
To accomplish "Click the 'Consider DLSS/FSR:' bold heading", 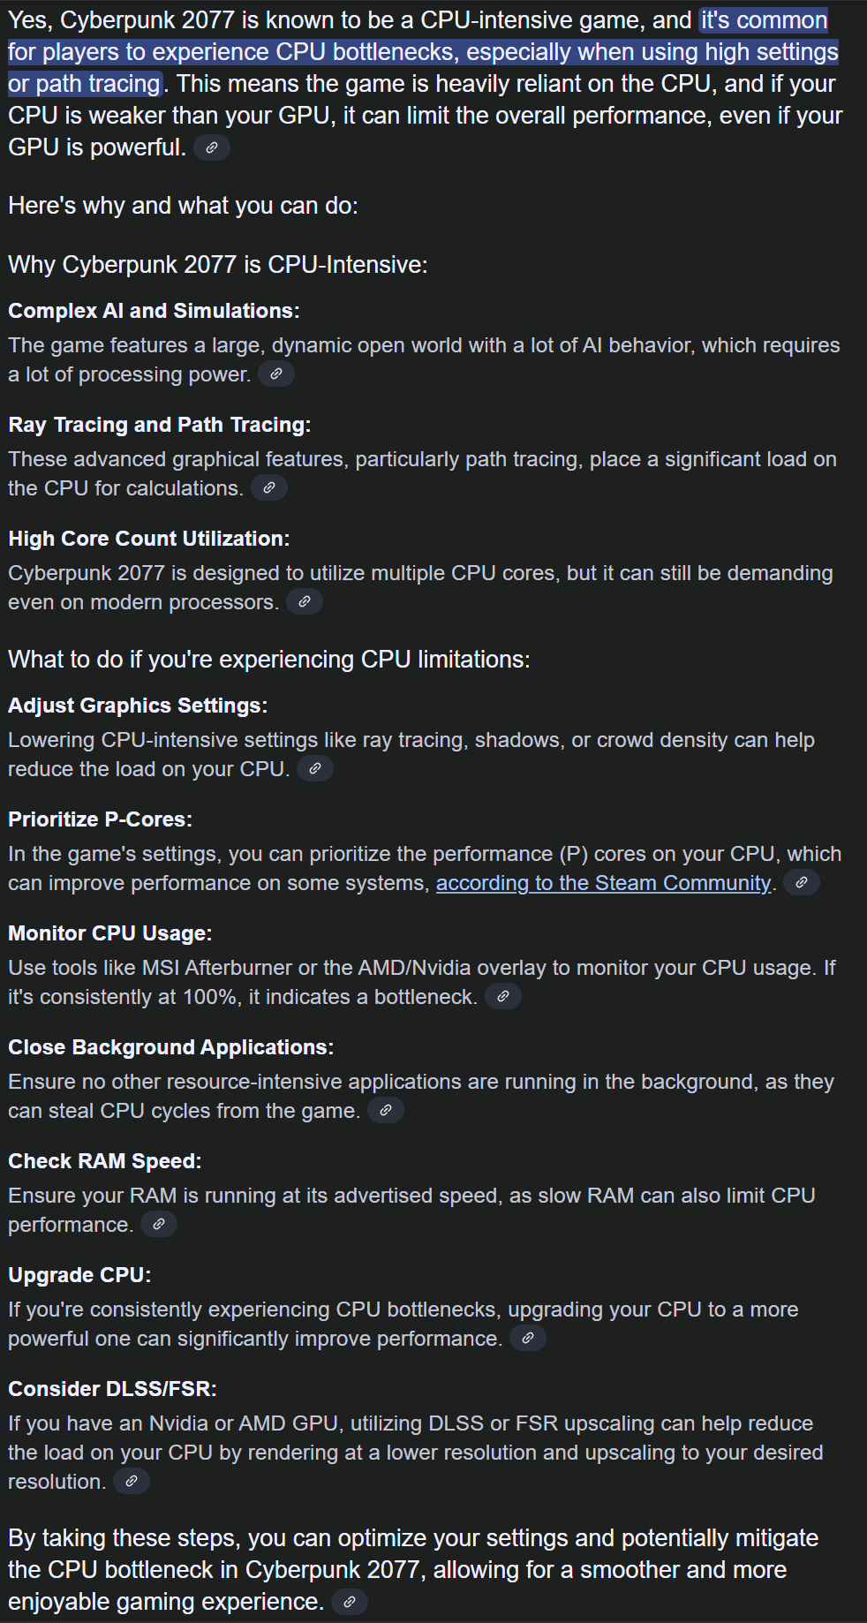I will point(112,1389).
